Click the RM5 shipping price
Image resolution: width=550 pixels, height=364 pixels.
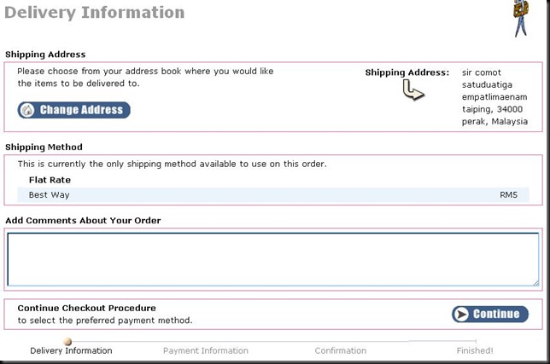(x=509, y=195)
